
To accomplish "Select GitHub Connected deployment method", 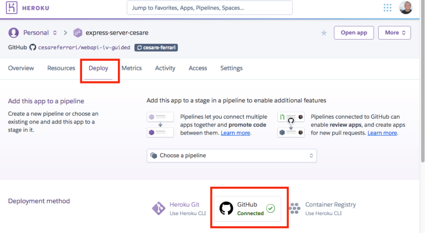I will [x=247, y=209].
